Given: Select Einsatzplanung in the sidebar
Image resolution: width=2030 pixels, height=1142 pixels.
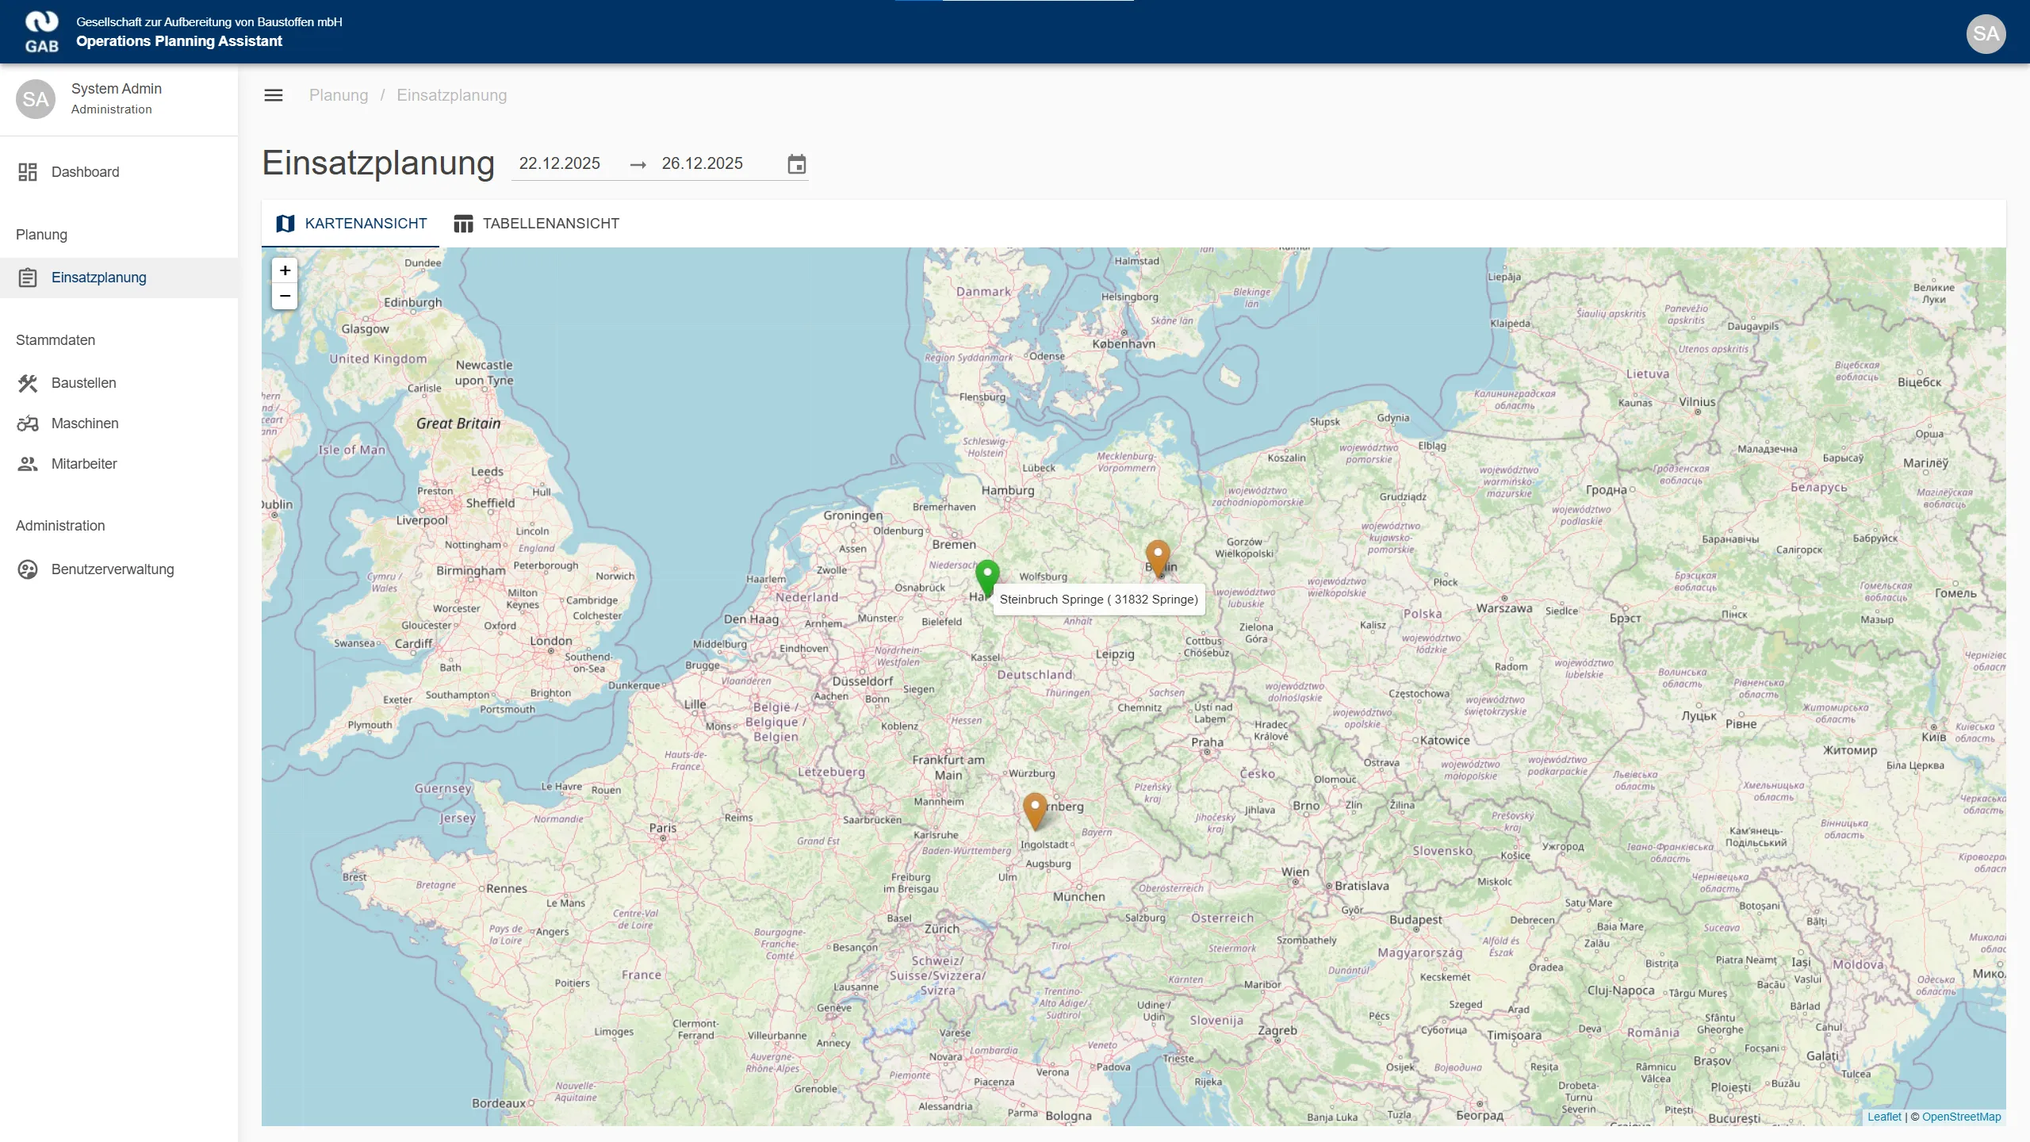Looking at the screenshot, I should [98, 278].
